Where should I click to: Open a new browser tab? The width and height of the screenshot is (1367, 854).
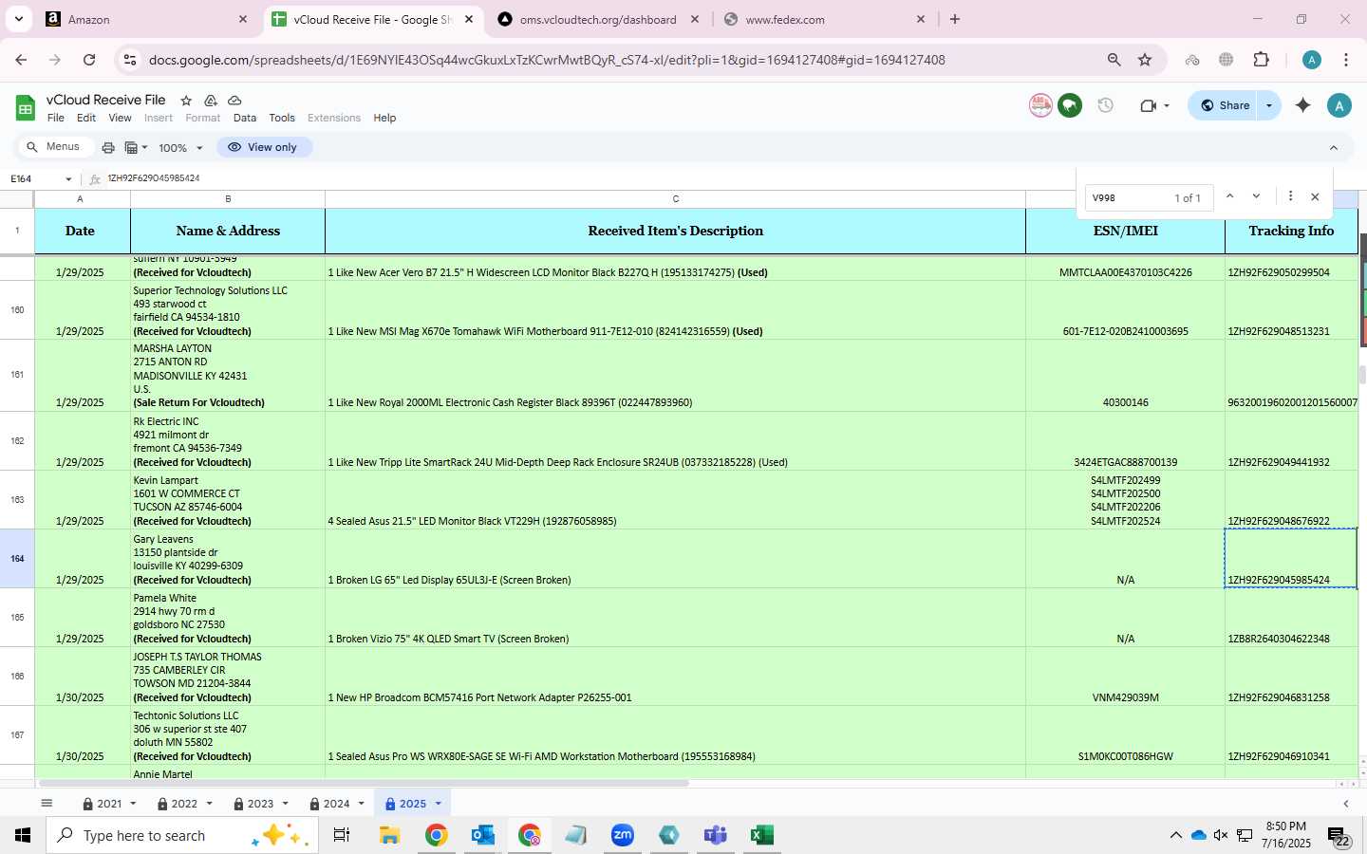coord(955,19)
